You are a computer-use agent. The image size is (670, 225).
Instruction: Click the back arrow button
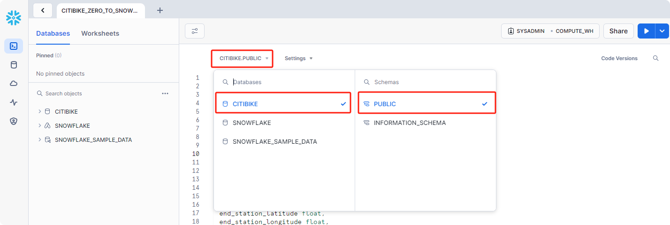click(x=43, y=10)
